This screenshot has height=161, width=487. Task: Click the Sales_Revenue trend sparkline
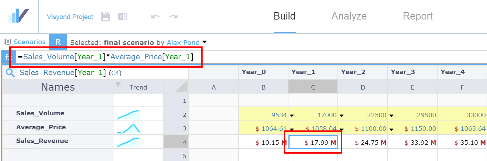click(128, 142)
